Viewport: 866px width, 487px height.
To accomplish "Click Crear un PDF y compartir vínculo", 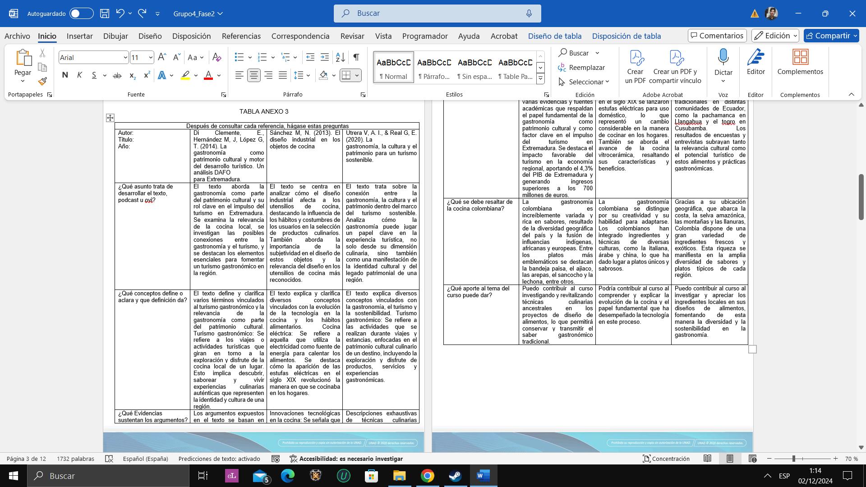I will 675,67.
